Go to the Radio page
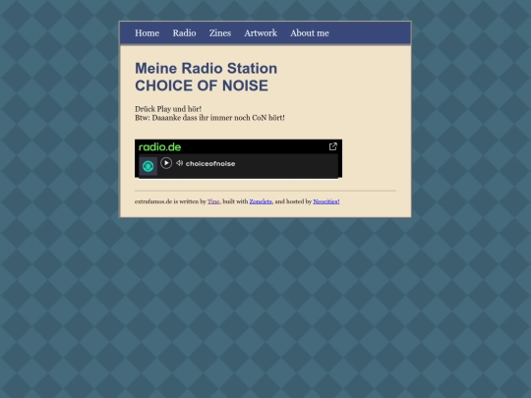 pyautogui.click(x=184, y=33)
